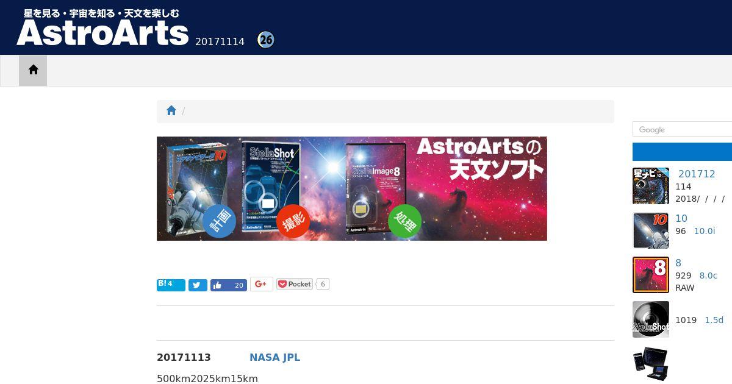732x384 pixels.
Task: Follow the NASA JPL source link
Action: tap(274, 358)
